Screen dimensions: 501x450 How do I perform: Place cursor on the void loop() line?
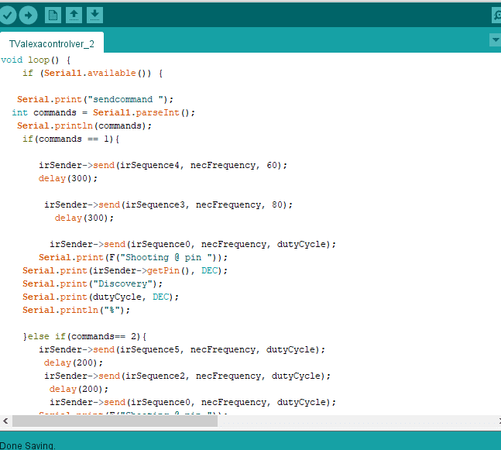[x=36, y=60]
